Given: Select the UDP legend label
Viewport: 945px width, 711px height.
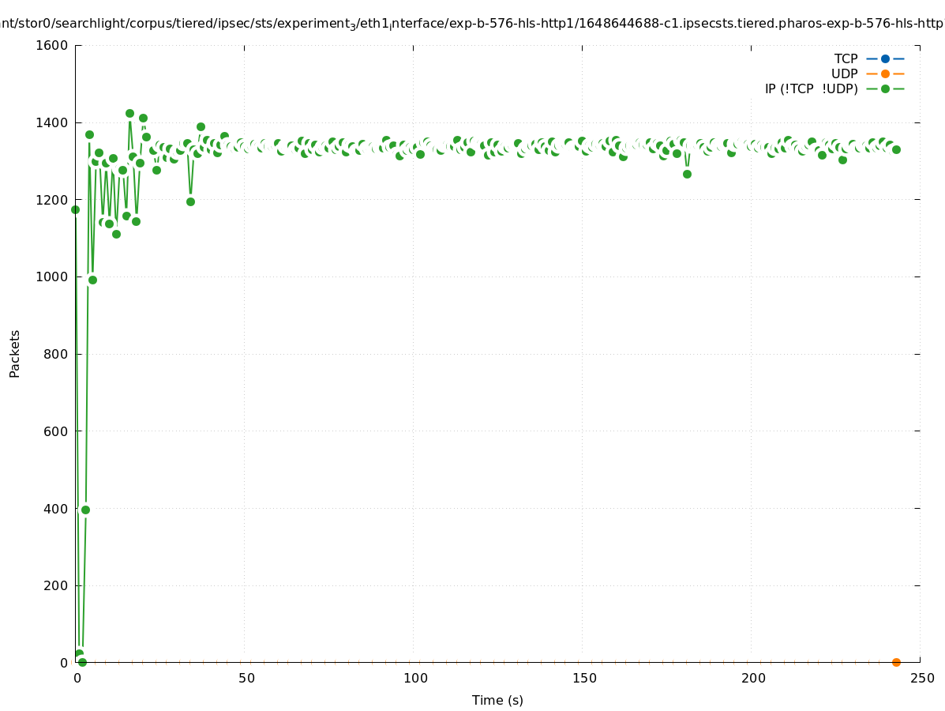Looking at the screenshot, I should (844, 73).
